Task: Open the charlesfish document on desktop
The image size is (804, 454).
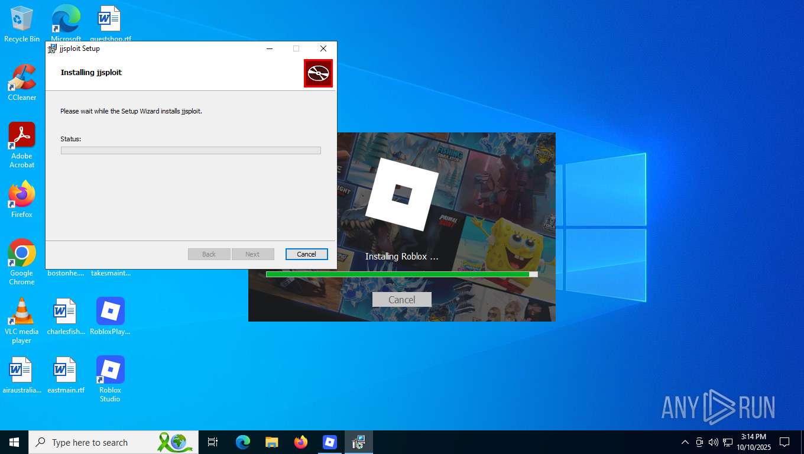Action: 66,316
